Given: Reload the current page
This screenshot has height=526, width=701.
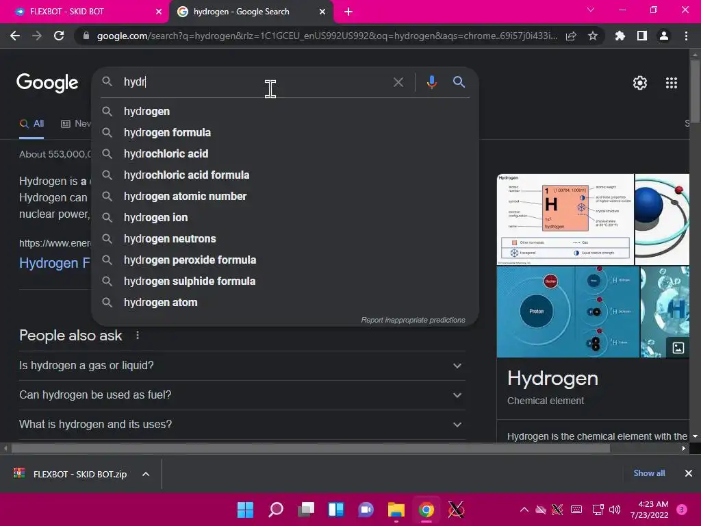Looking at the screenshot, I should point(59,36).
